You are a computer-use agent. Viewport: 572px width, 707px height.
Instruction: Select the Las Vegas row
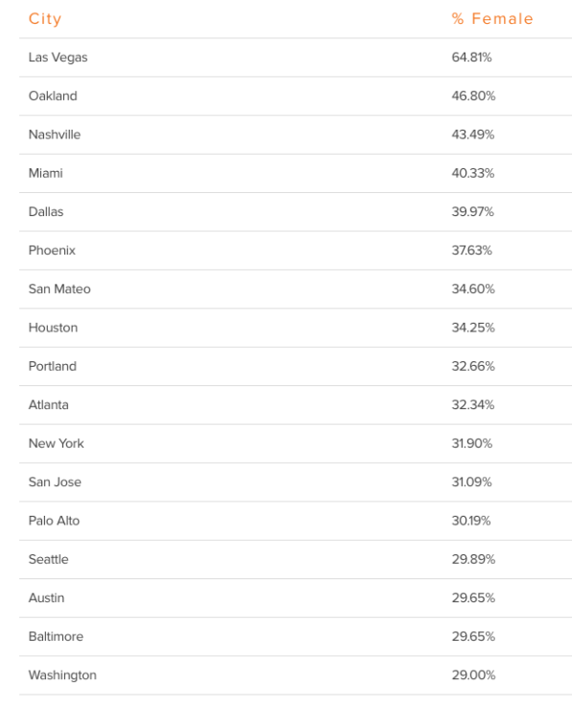(296, 58)
